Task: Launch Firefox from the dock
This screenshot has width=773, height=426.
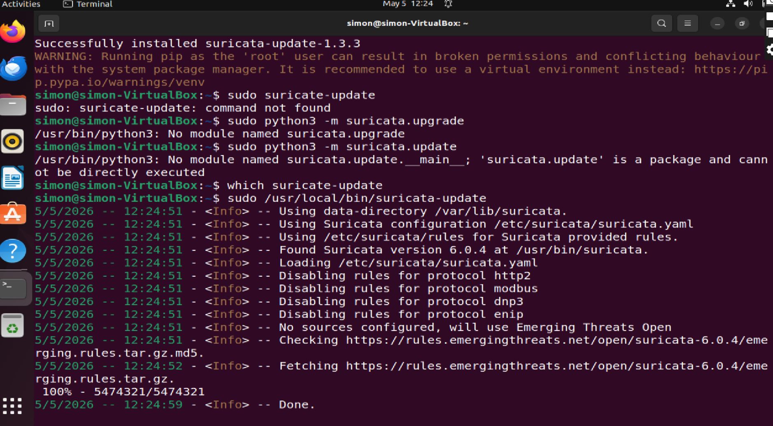Action: (x=13, y=32)
